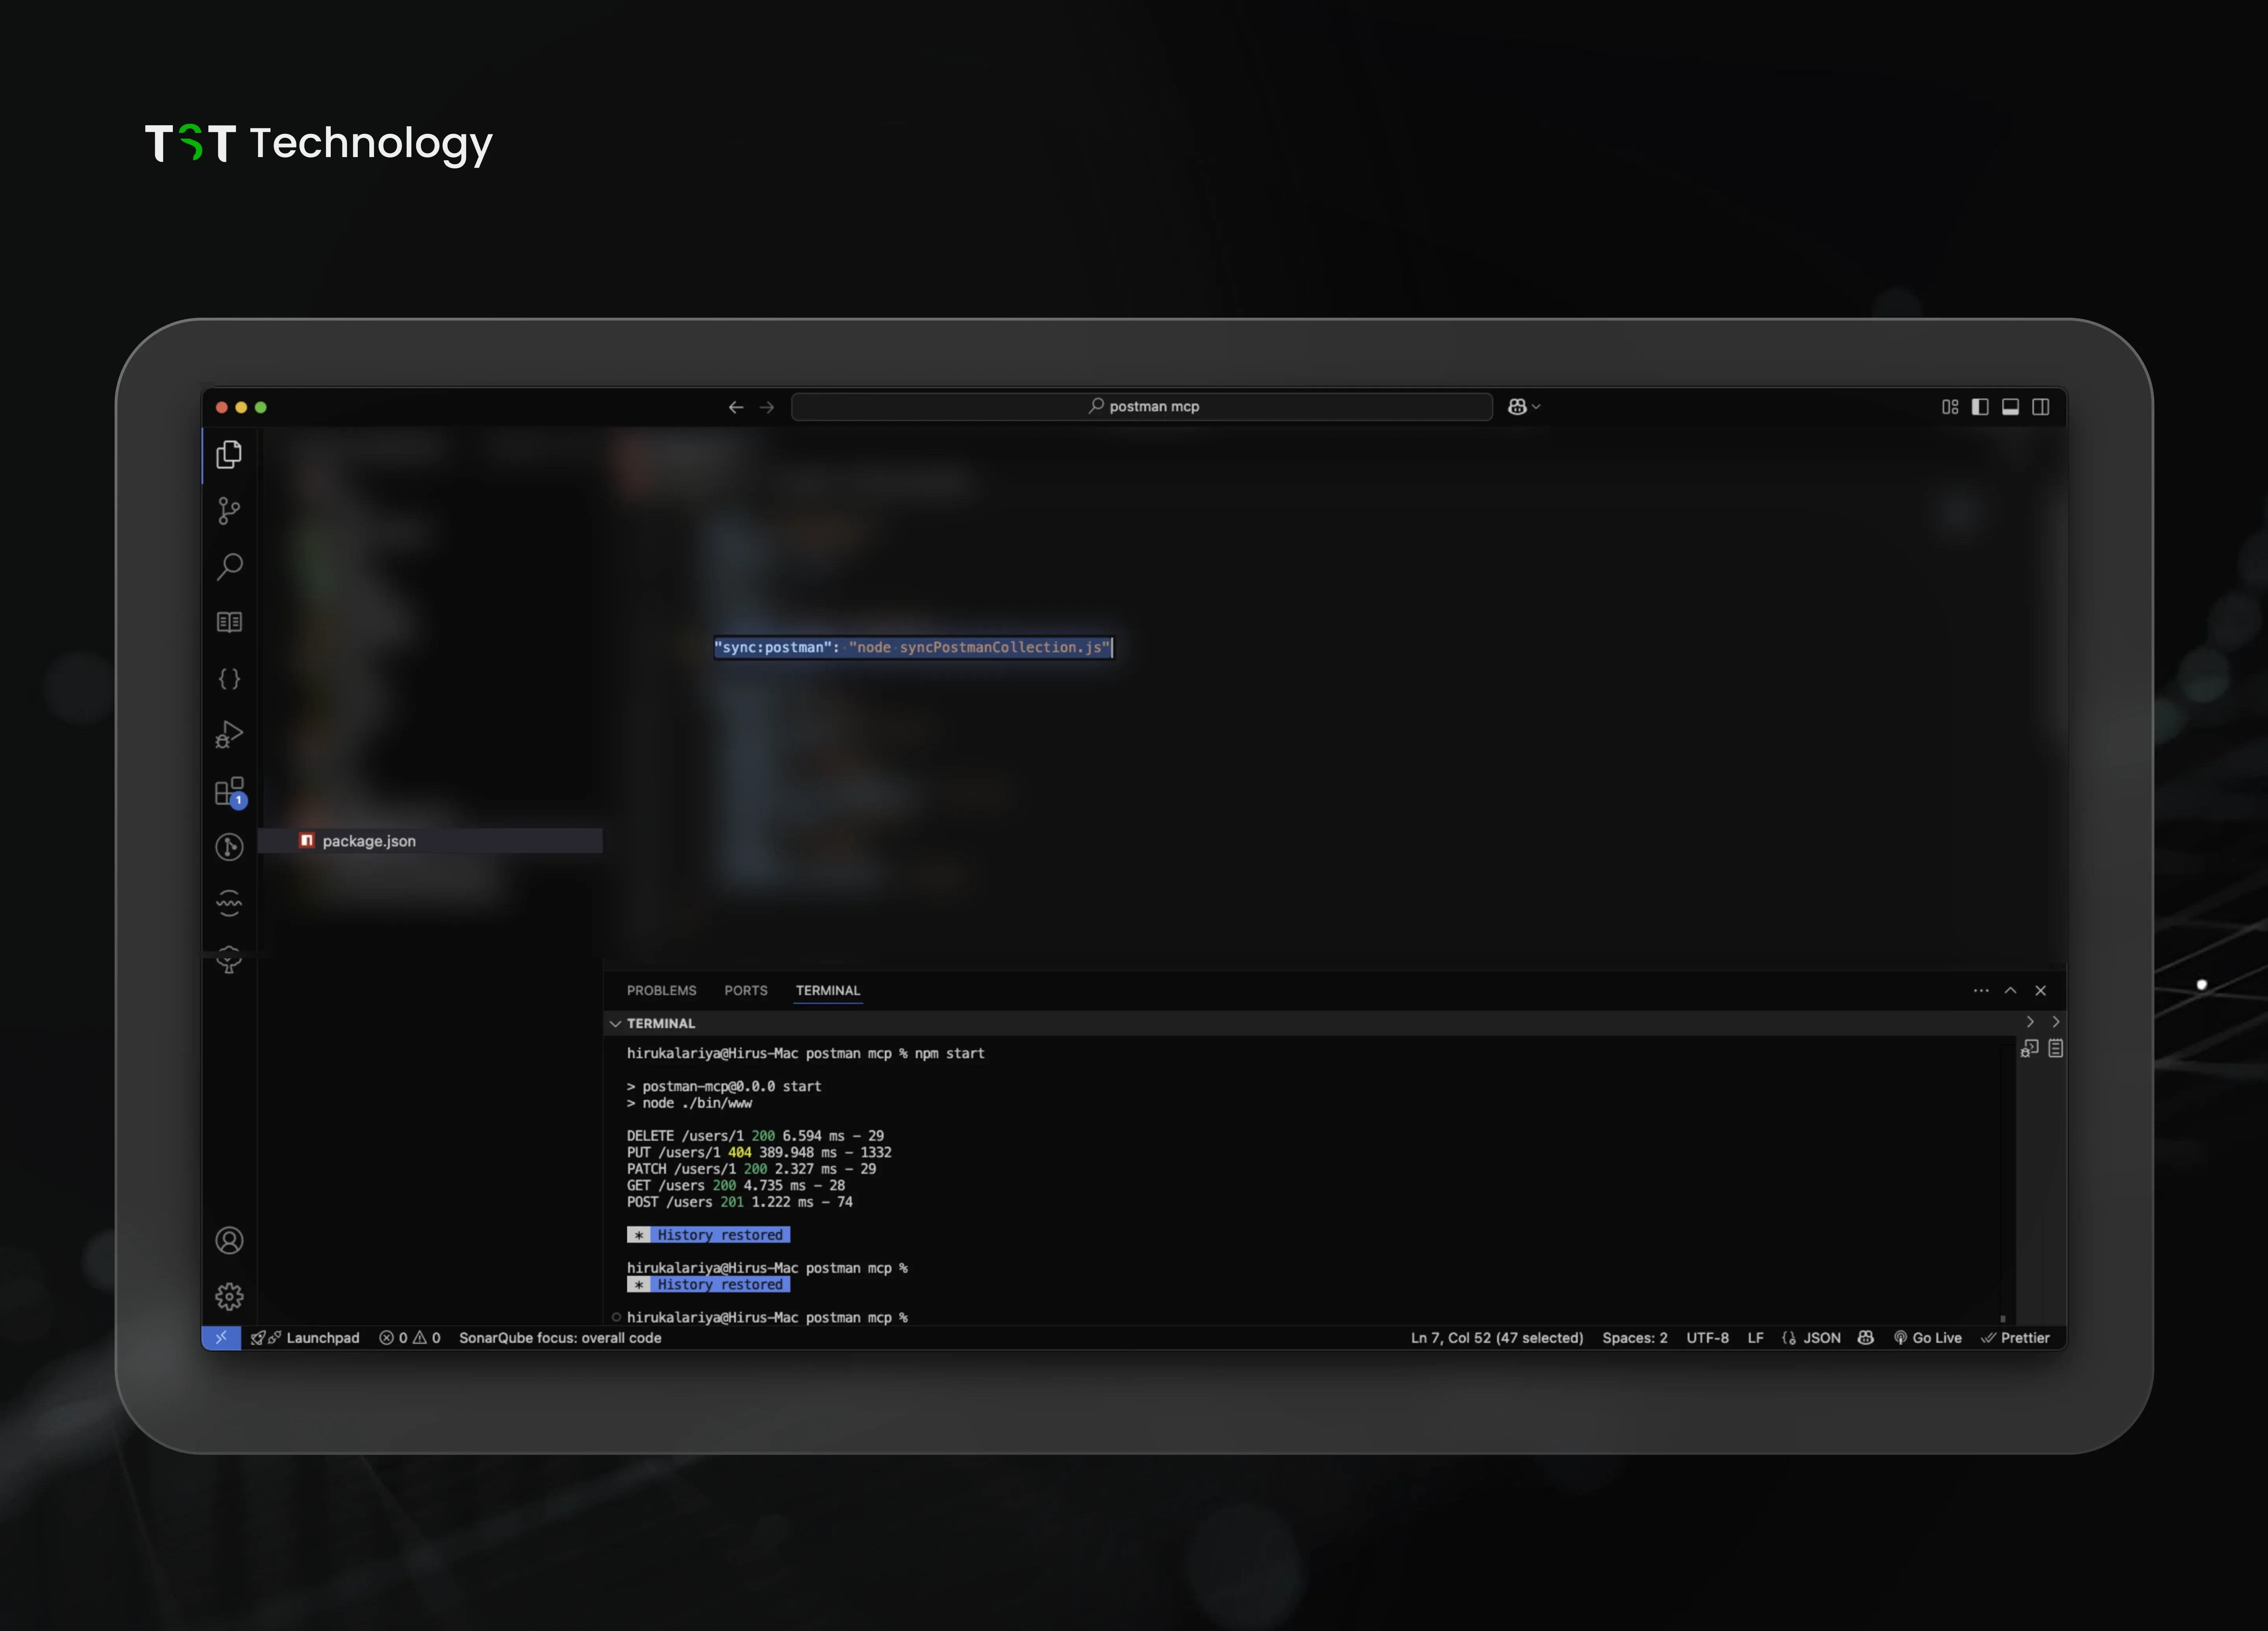Go forward with the right arrow

tap(767, 407)
